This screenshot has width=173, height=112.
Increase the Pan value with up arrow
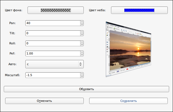click(82, 22)
